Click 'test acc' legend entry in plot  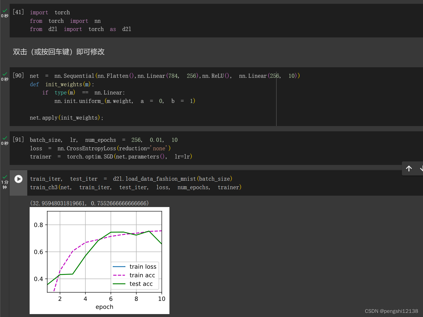pyautogui.click(x=133, y=284)
